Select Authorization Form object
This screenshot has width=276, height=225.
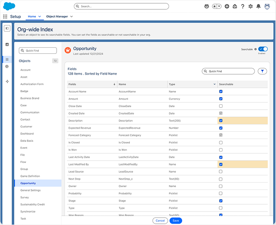(32, 84)
